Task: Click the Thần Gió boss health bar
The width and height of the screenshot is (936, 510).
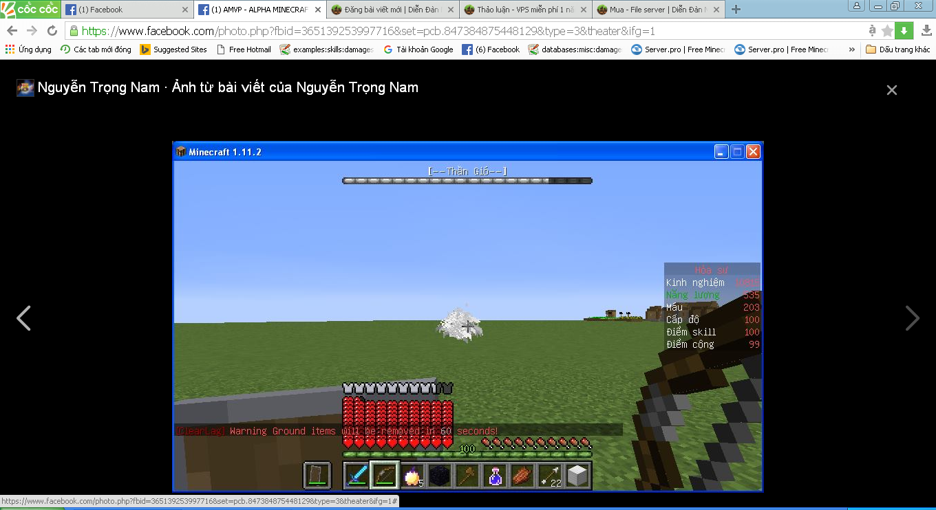Action: coord(467,181)
